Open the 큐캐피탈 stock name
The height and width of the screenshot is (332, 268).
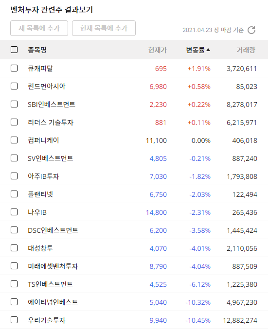(40, 69)
